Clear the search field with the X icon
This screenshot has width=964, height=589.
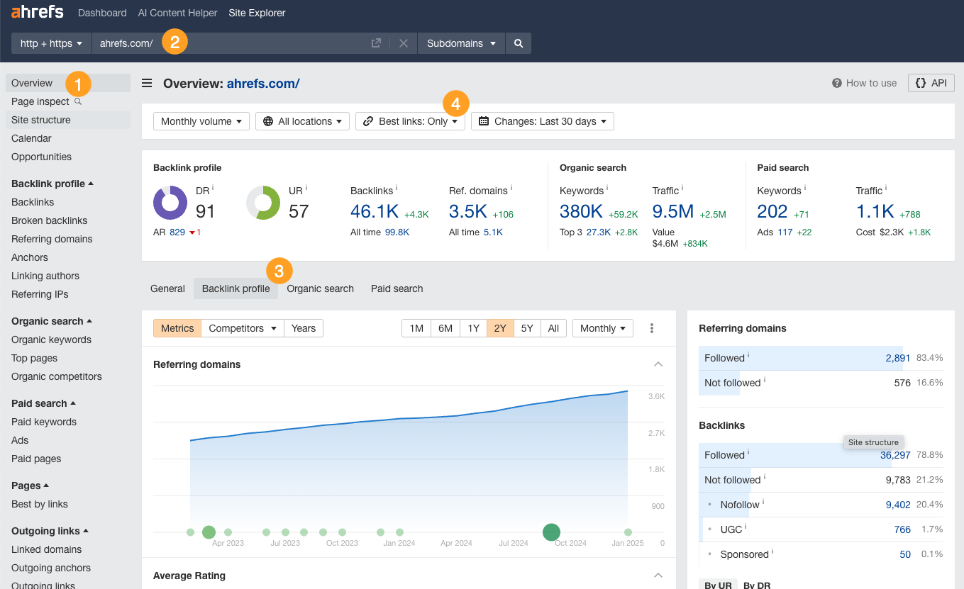point(404,43)
